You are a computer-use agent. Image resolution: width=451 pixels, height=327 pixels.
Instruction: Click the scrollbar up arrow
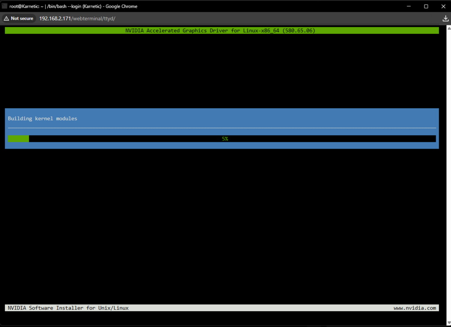click(449, 28)
